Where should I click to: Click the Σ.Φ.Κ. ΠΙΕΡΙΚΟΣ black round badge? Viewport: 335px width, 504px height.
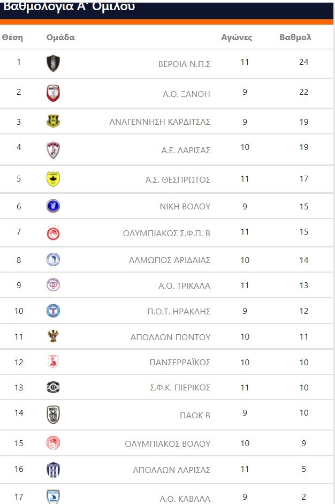pos(53,387)
